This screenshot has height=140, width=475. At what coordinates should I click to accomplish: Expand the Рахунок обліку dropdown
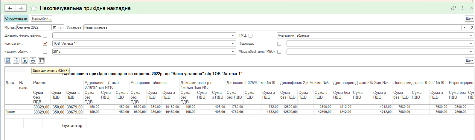point(233,52)
